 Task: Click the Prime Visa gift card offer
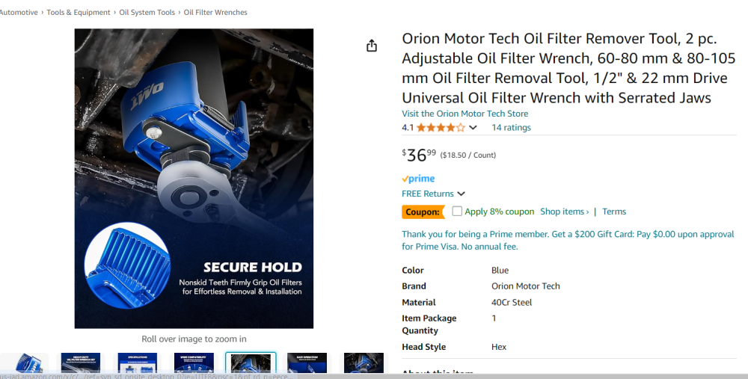568,240
